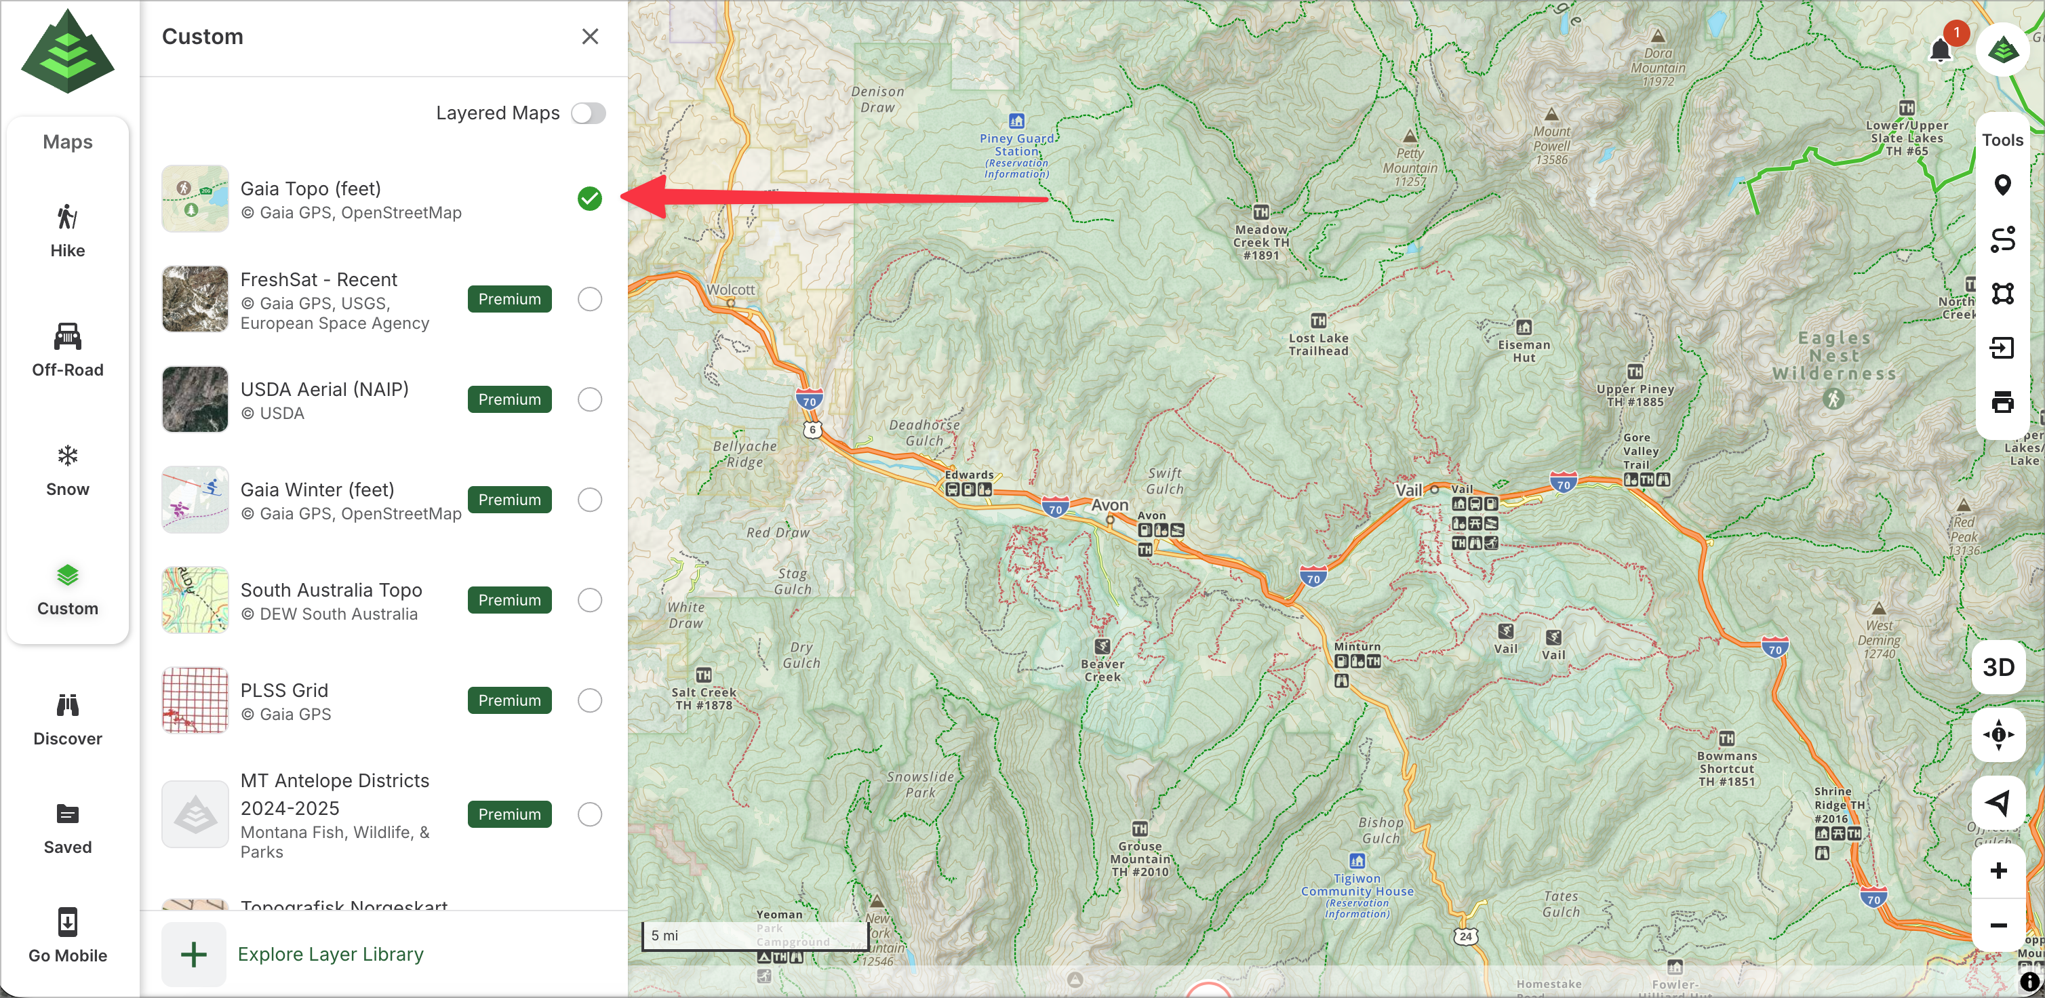Select the area polygon tool icon
This screenshot has width=2045, height=998.
click(x=2002, y=294)
